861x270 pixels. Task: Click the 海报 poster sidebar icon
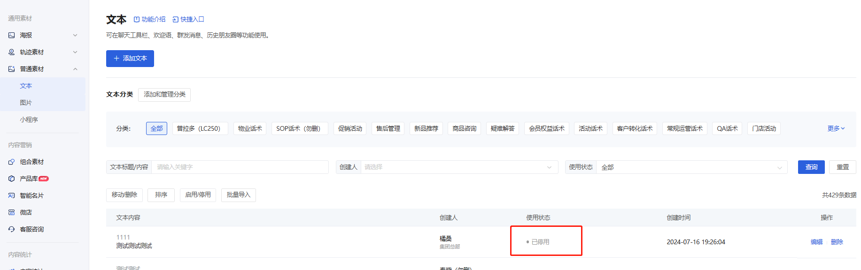coord(12,35)
